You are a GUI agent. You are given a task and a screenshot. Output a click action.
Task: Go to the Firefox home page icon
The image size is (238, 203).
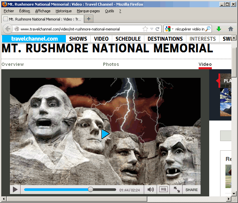pyautogui.click(x=231, y=29)
